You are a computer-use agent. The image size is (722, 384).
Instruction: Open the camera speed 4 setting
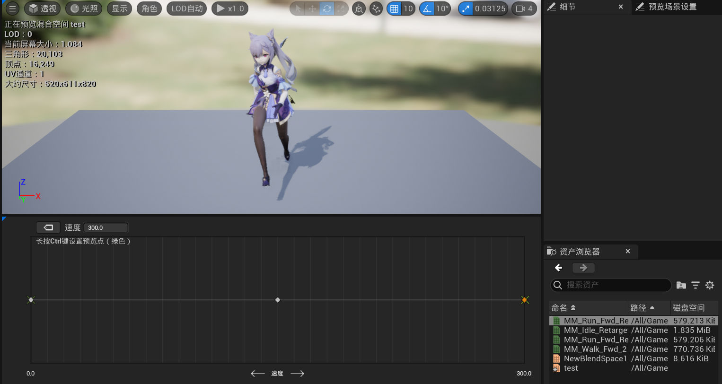(524, 9)
